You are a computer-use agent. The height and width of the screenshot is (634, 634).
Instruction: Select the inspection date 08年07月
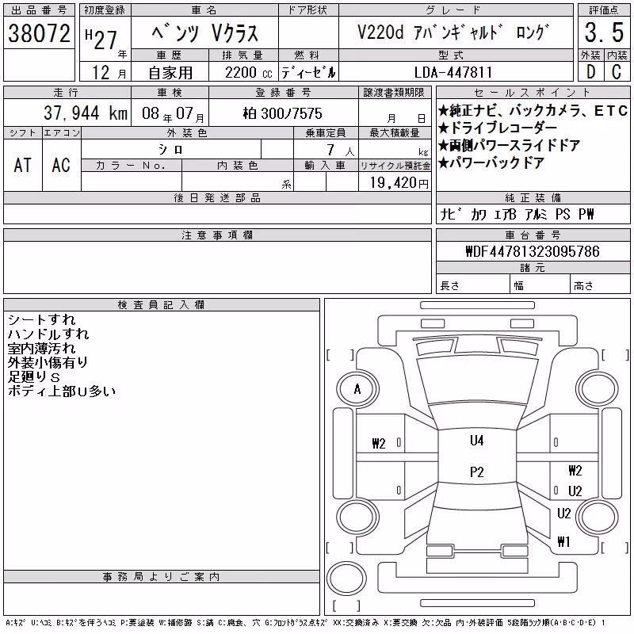(173, 114)
